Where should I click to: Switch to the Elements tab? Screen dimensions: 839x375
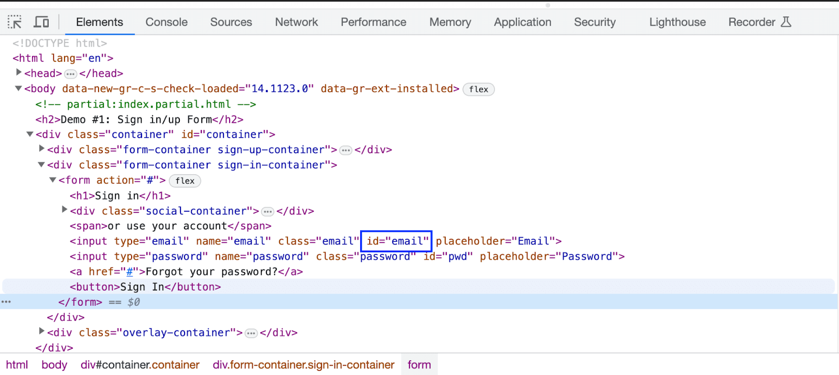[x=100, y=22]
